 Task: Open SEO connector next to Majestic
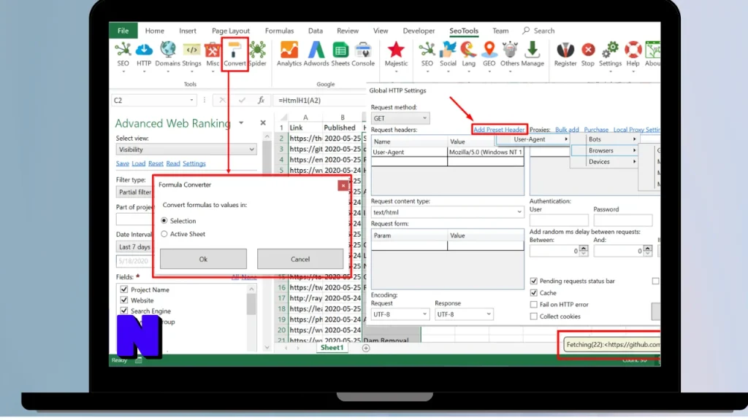click(427, 54)
